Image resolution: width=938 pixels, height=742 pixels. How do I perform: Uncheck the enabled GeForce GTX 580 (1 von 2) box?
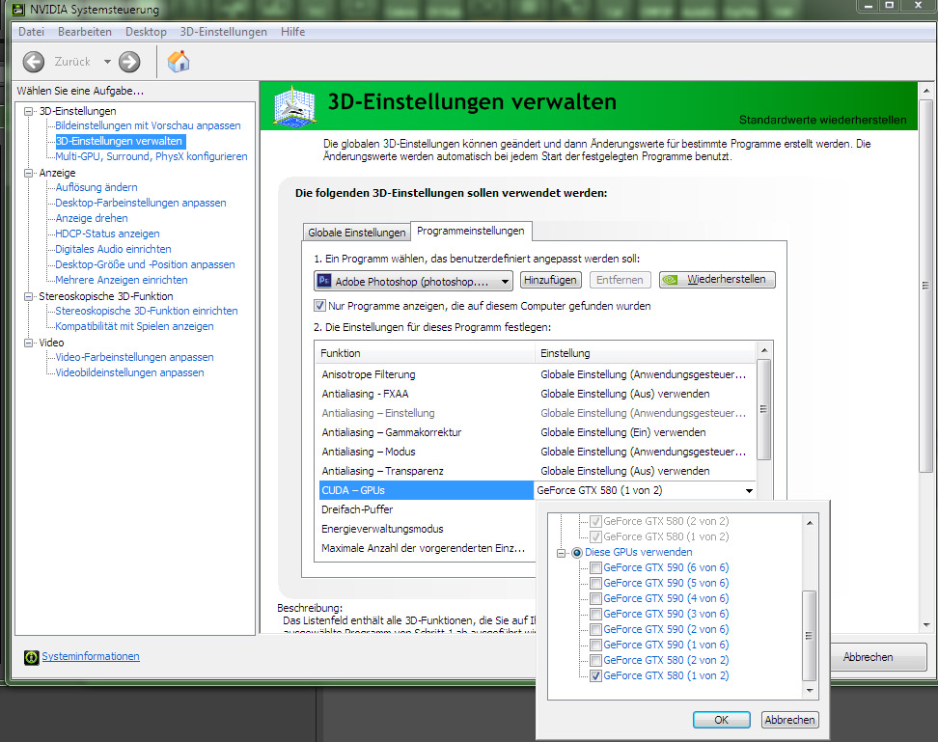(595, 676)
